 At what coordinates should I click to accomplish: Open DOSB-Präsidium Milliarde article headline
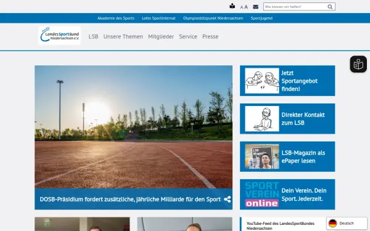click(x=130, y=200)
